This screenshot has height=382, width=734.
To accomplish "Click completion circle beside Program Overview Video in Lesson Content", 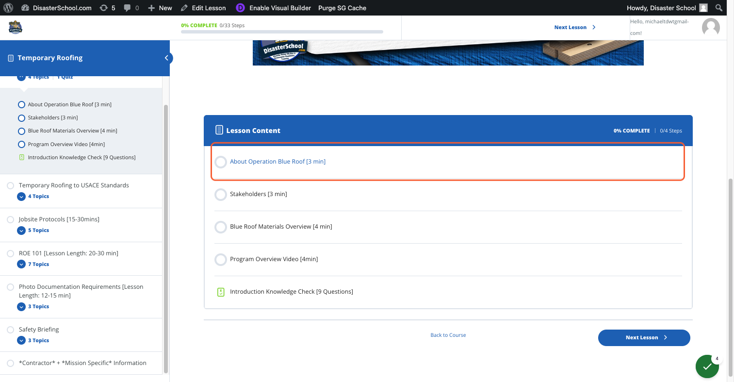I will (x=221, y=259).
